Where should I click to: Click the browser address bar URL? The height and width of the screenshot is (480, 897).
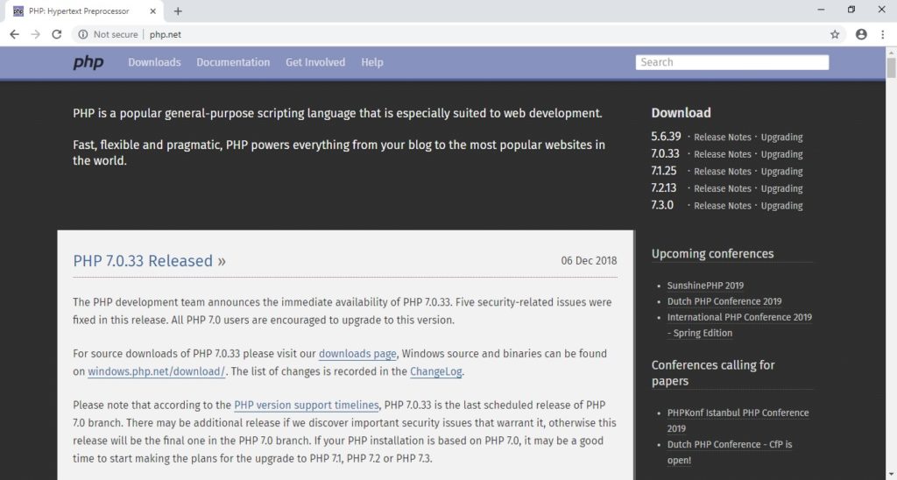[166, 34]
